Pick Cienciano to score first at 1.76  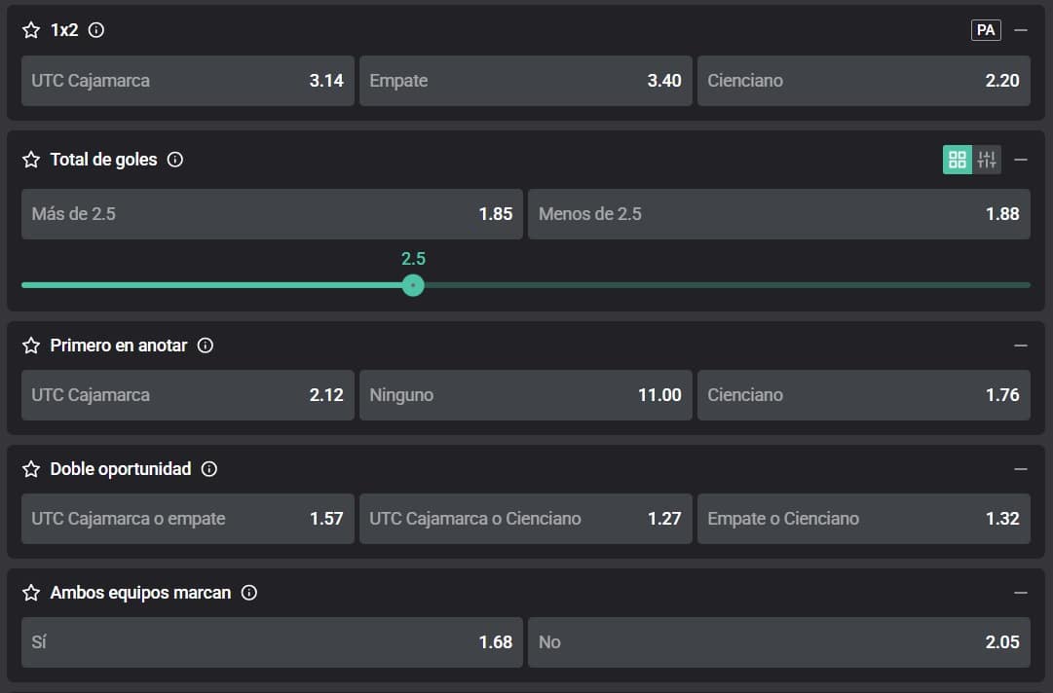point(863,395)
